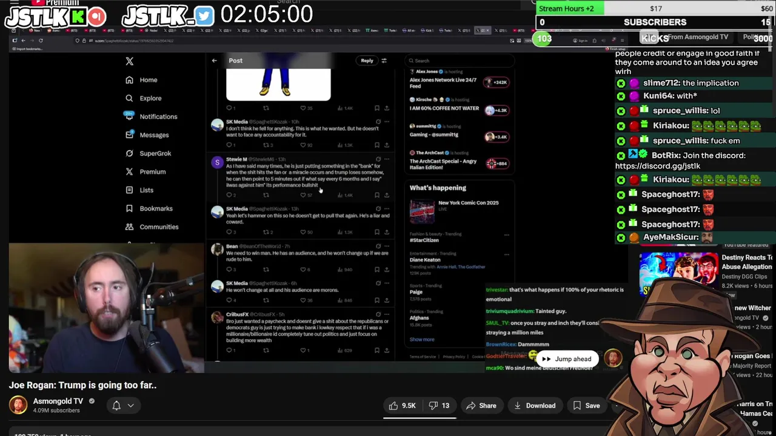Viewport: 776px width, 436px height.
Task: Expand YouTube notification bell options chevron
Action: [130, 406]
